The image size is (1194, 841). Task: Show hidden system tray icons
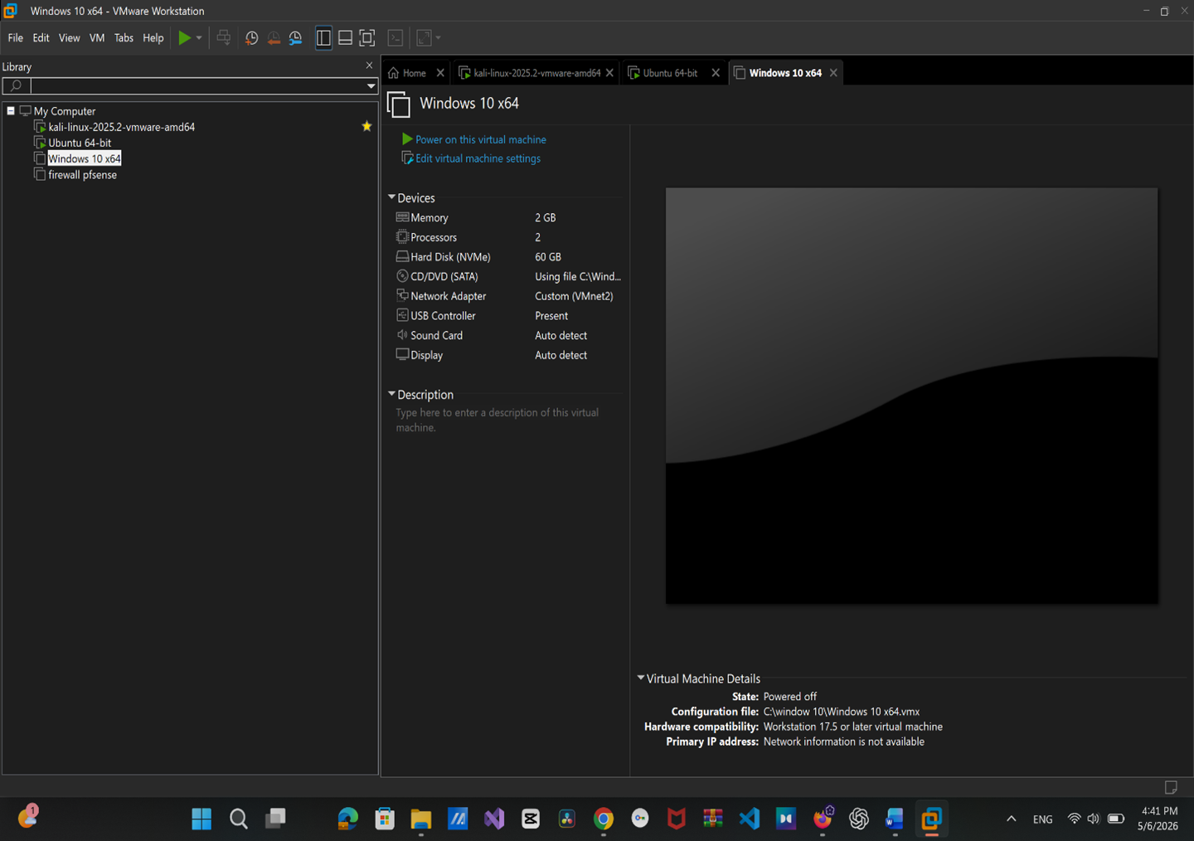click(x=1011, y=819)
